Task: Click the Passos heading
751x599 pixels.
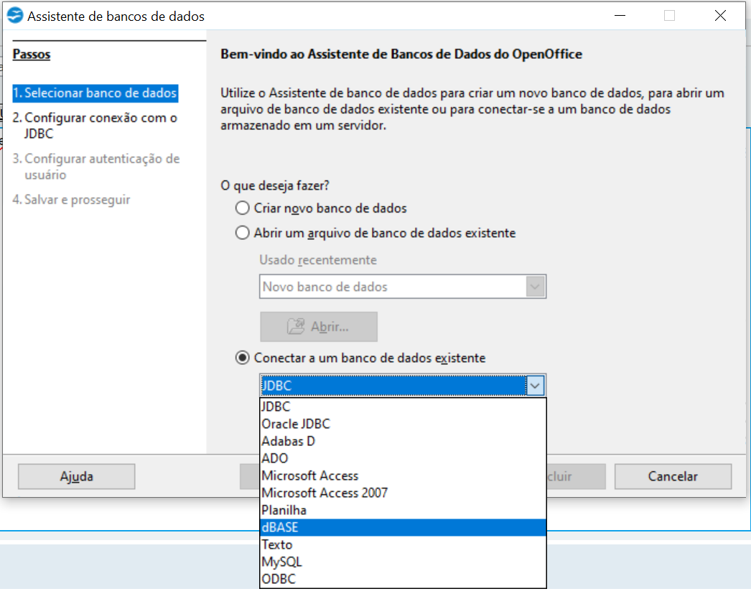Action: click(x=32, y=54)
